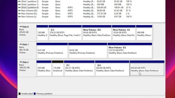Click the 465.76 GB size under Disk 1
The height and width of the screenshot is (98, 175).
pos(24,50)
